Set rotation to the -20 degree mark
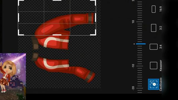 click(x=140, y=88)
